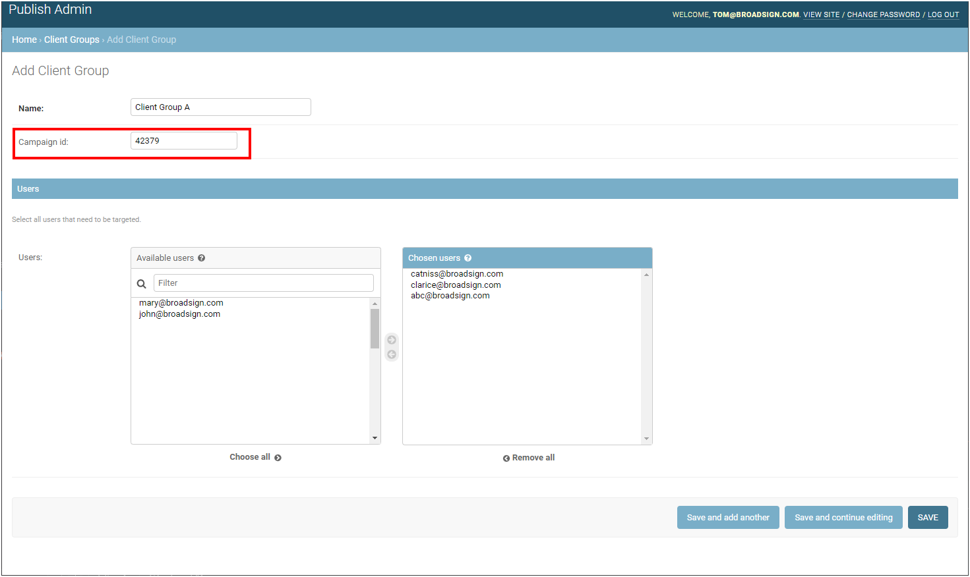This screenshot has width=970, height=577.
Task: Click the Available users scroll down arrow
Action: 375,438
